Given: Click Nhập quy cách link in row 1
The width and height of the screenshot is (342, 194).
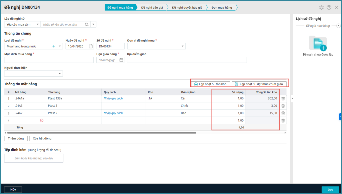Looking at the screenshot, I should [x=113, y=99].
